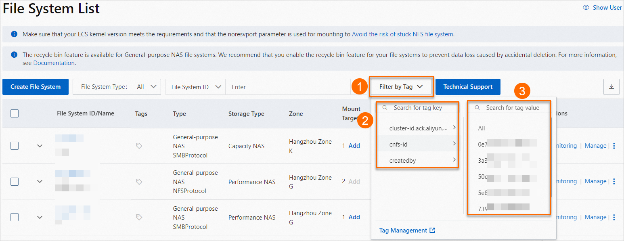Click the Create File System button
Screen dimensions: 624x241
[36, 87]
